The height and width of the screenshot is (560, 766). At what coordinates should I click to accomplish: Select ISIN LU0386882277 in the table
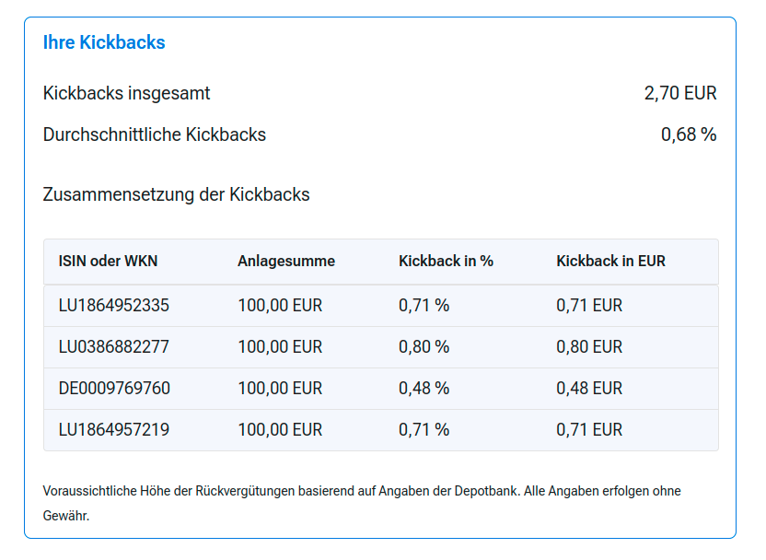114,346
